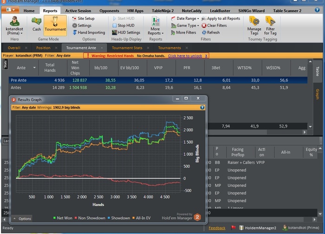Click the 'Click here to unlock' link

tap(185, 56)
